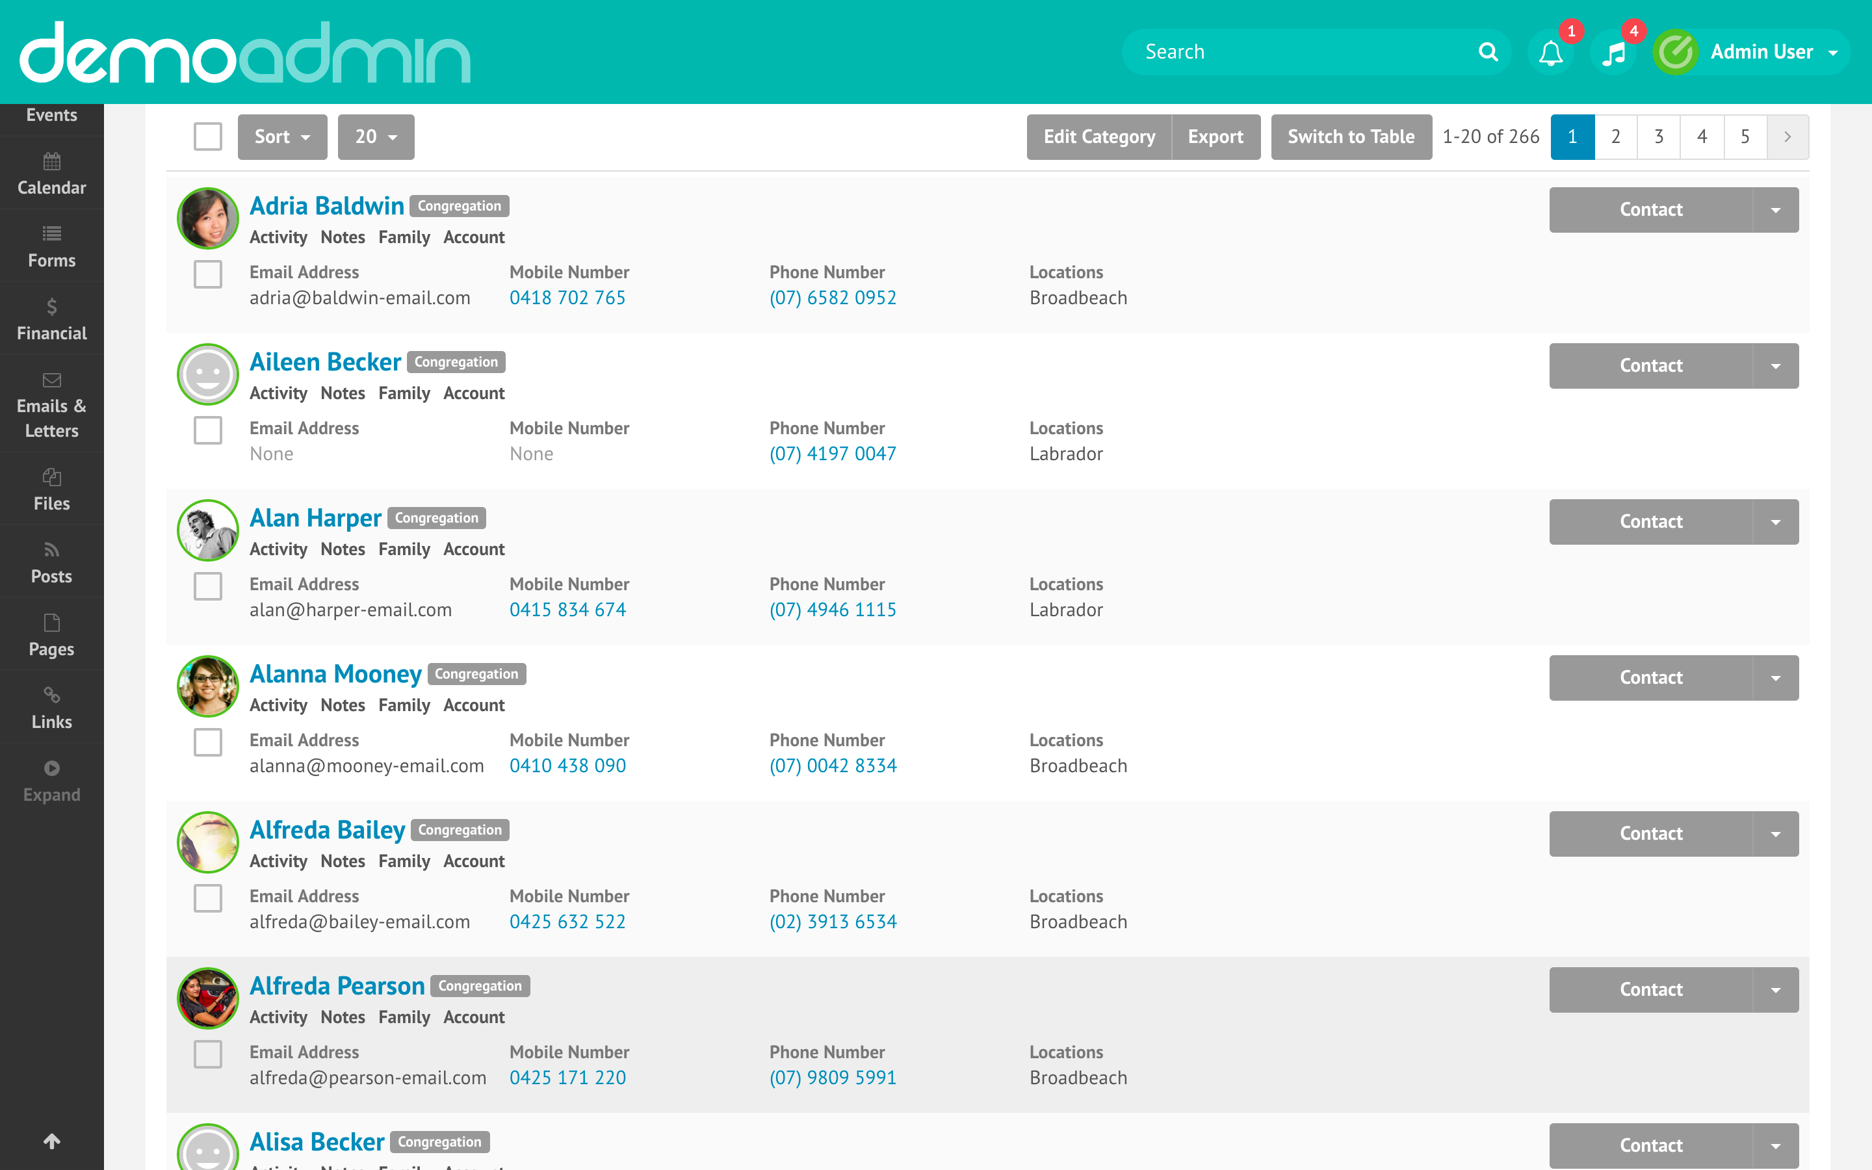1872x1170 pixels.
Task: Expand Aileen Becker's Contact dropdown arrow
Action: pos(1775,366)
